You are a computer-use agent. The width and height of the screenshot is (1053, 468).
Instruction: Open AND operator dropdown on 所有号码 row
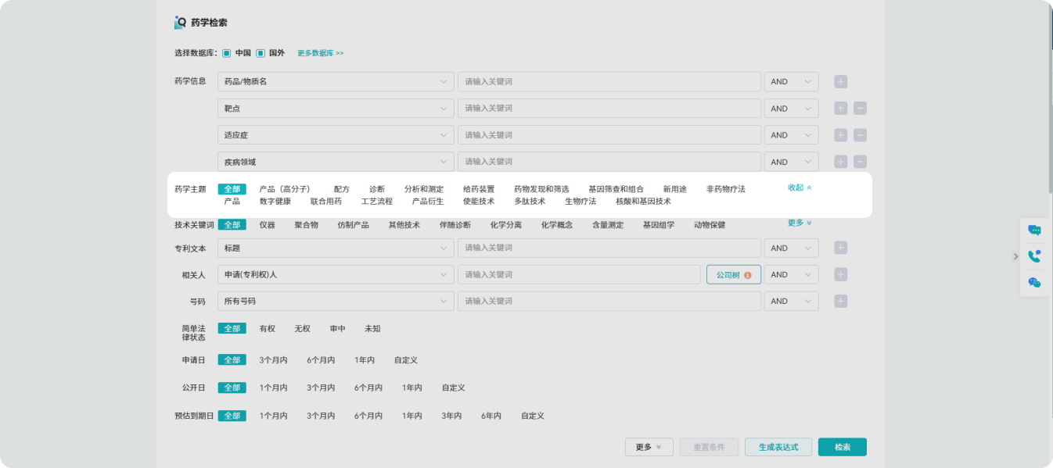[x=791, y=301]
